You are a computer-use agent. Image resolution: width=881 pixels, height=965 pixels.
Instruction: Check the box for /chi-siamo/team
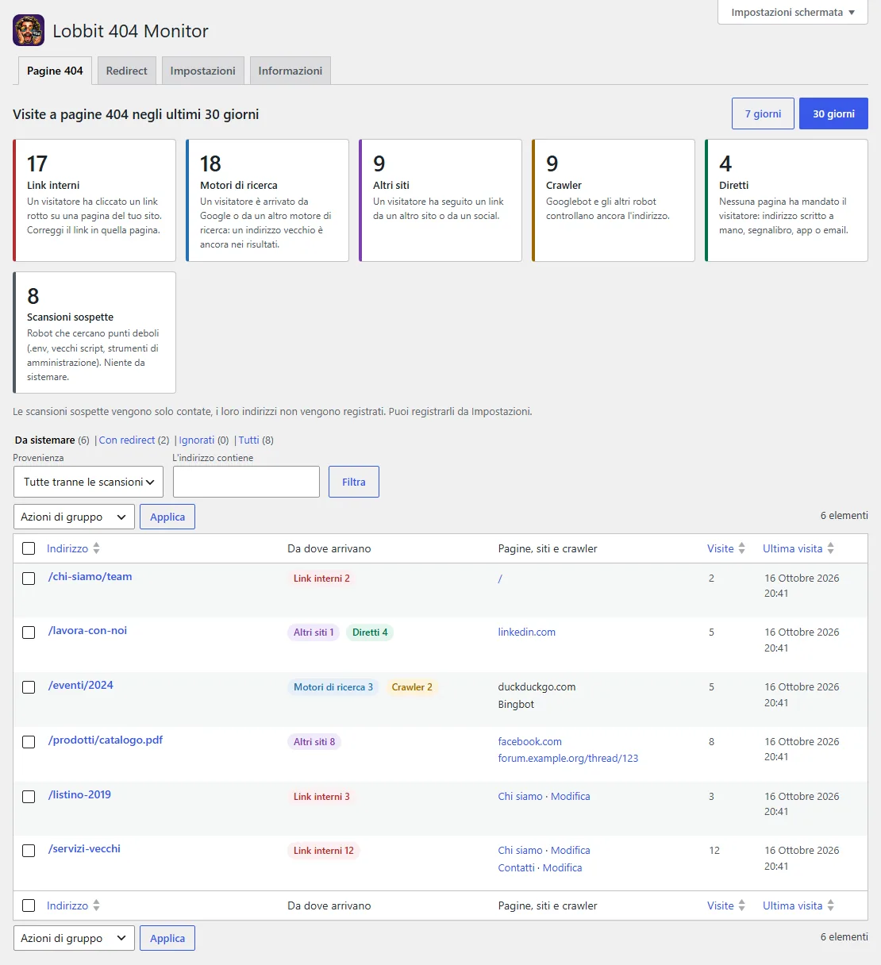click(x=29, y=579)
